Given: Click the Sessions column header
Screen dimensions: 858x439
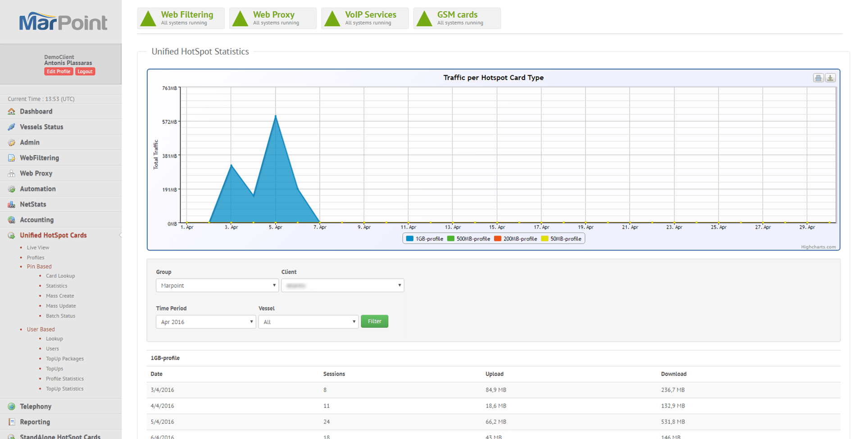Looking at the screenshot, I should pos(334,374).
